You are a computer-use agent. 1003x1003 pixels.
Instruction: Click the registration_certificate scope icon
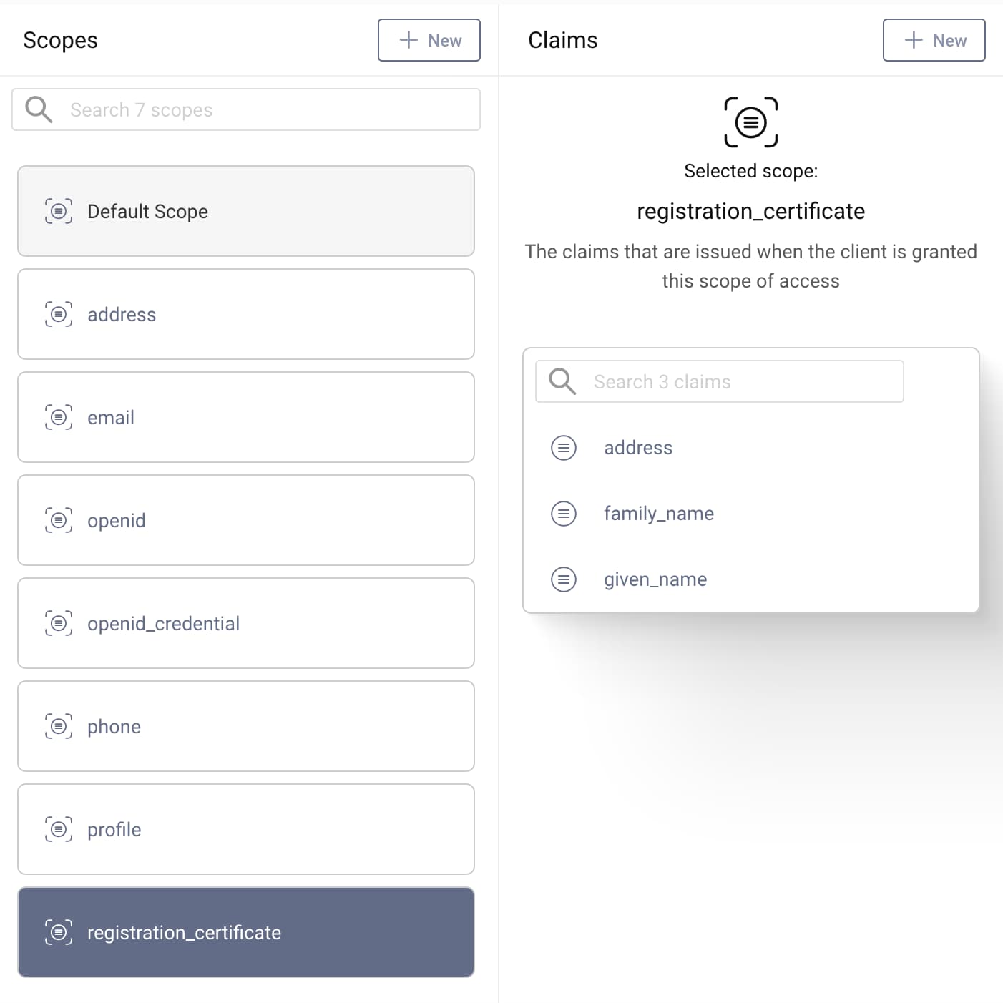[58, 932]
